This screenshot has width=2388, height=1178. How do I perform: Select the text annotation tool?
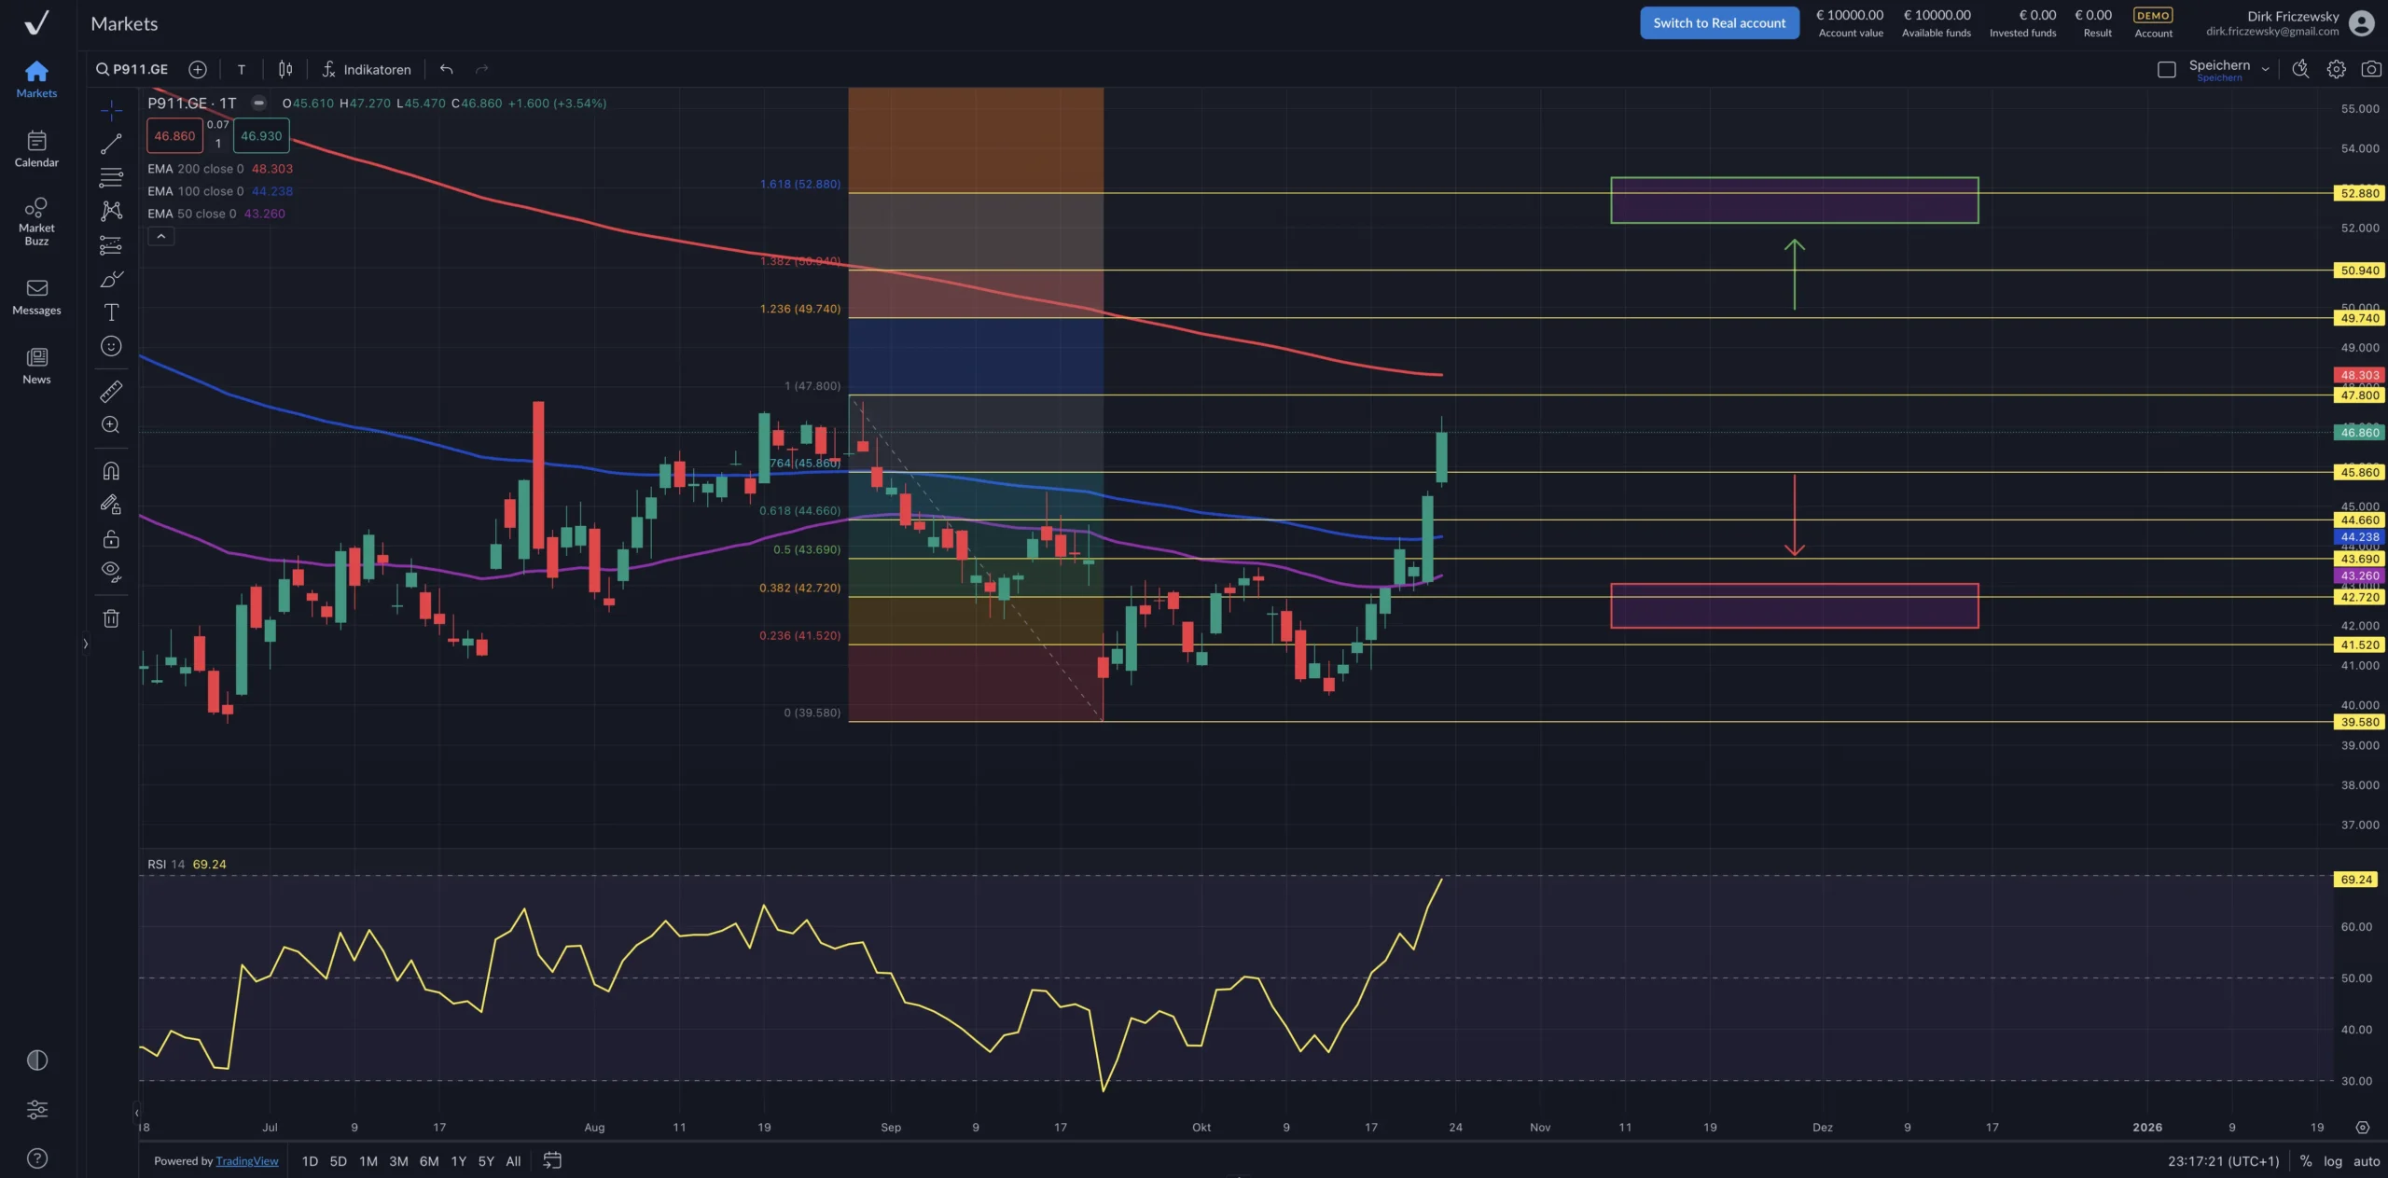[111, 312]
